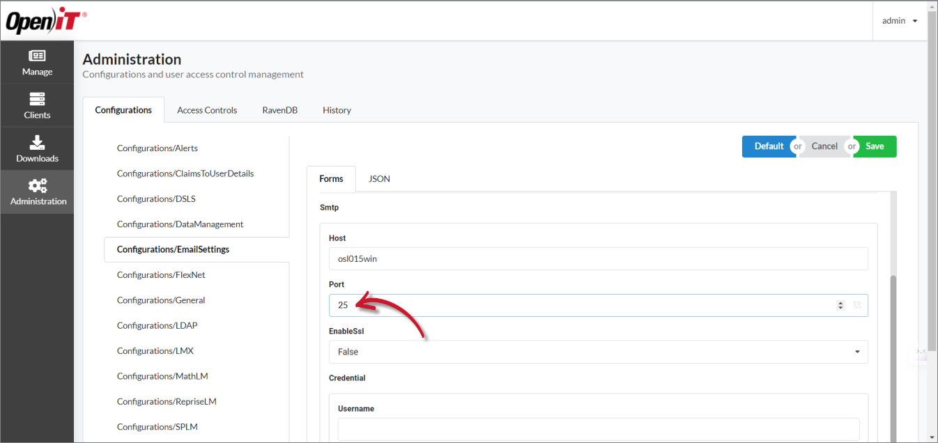The image size is (938, 443).
Task: Click the page scrollbar up arrow
Action: 932,6
